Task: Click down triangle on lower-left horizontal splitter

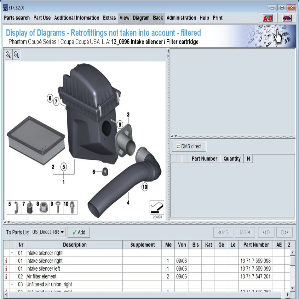Action: click(x=9, y=222)
